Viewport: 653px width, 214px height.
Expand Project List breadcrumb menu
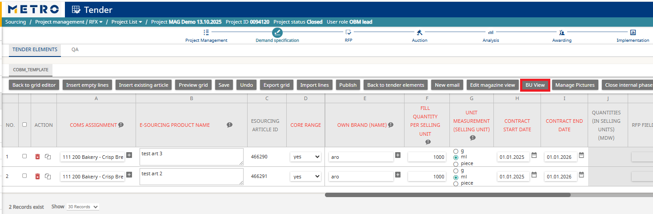tap(127, 22)
